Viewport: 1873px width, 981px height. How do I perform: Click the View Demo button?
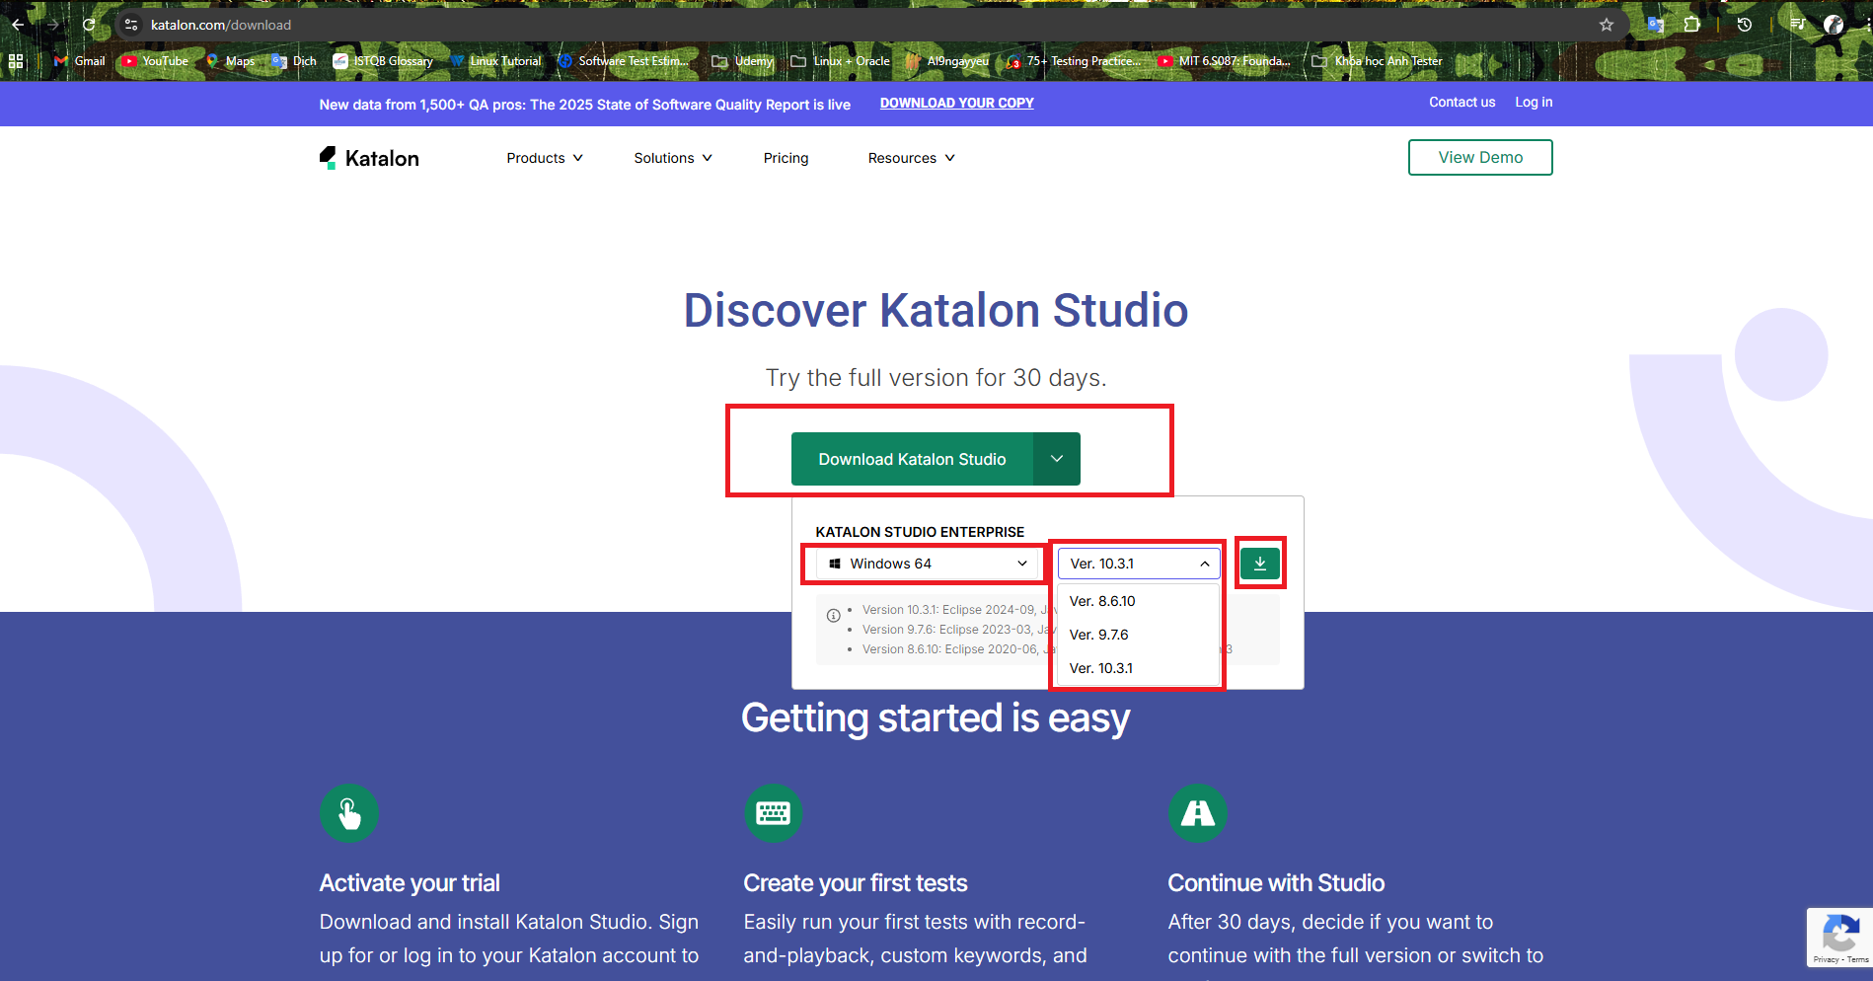point(1479,158)
